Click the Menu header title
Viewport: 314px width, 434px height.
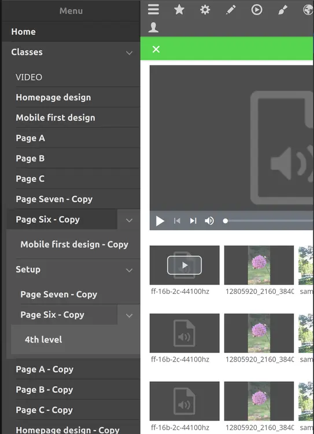(71, 11)
